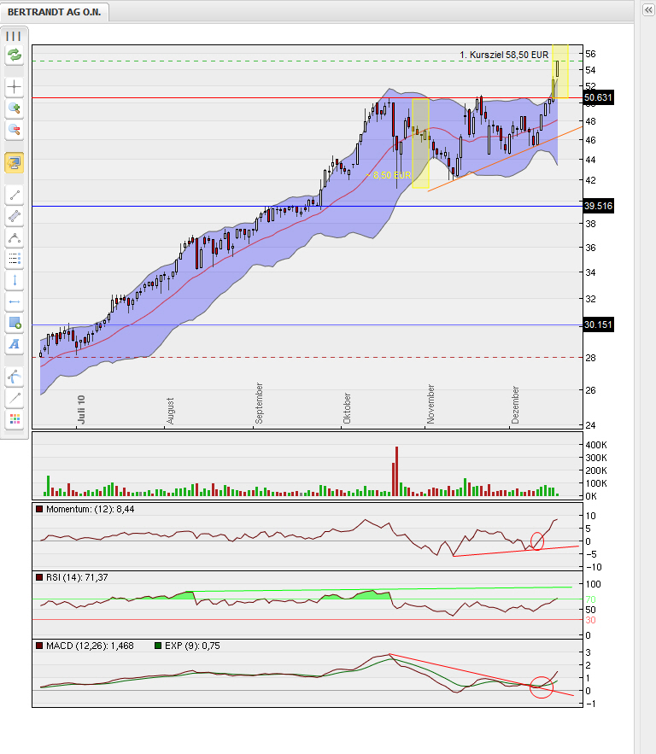
Task: Click the EXP (9): 0,75 label
Action: 192,646
